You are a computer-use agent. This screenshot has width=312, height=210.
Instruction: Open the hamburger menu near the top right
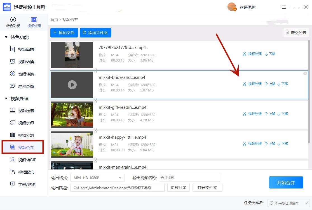[284, 7]
